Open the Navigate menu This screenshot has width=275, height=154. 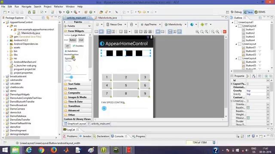pyautogui.click(x=27, y=7)
